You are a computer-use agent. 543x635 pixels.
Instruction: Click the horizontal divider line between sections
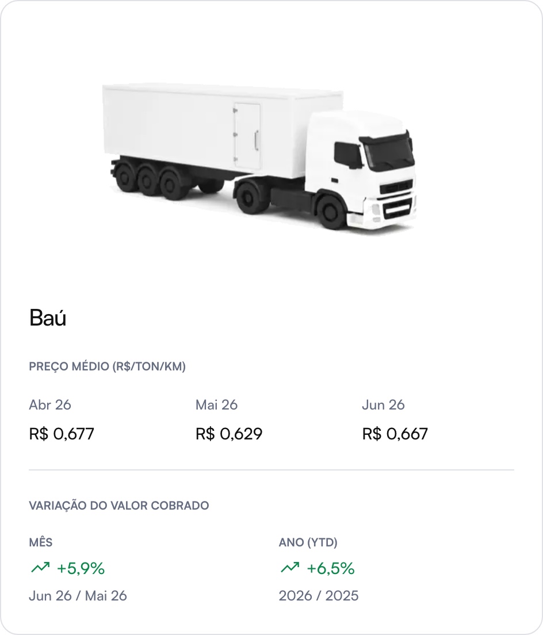coord(271,470)
